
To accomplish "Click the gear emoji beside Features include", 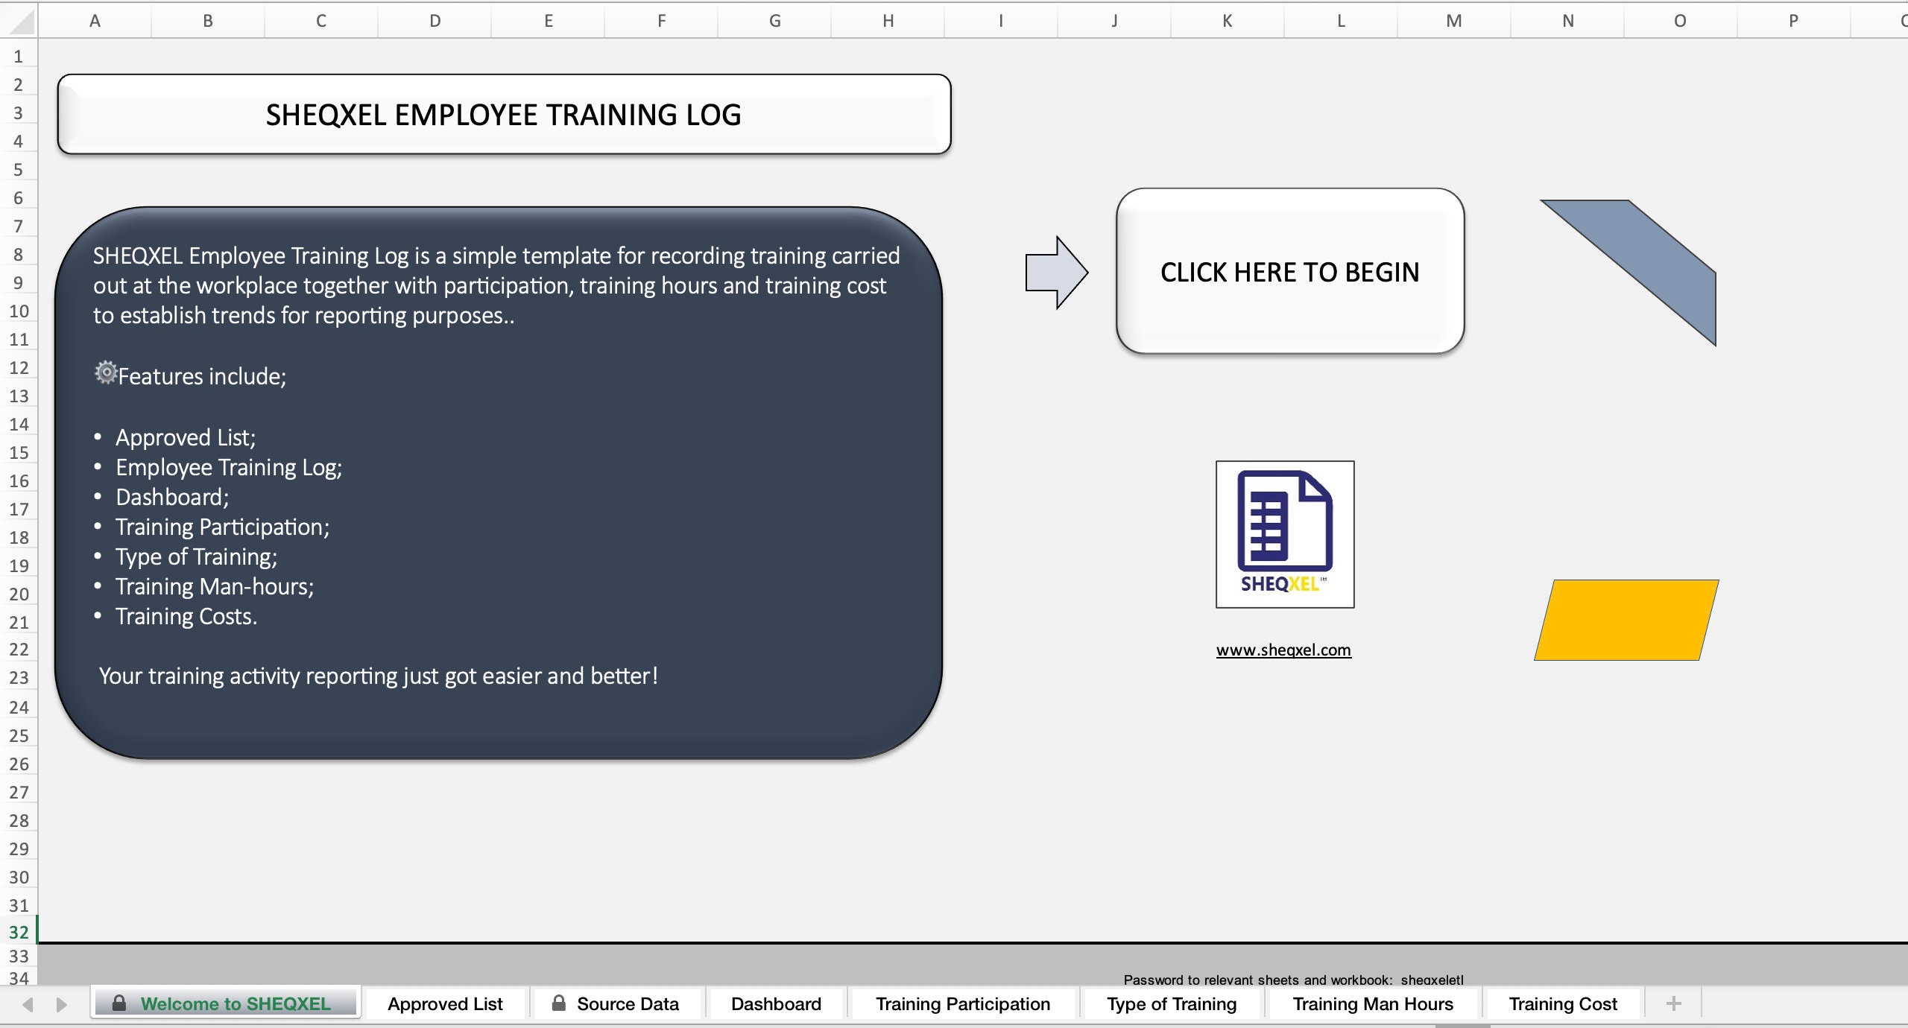I will coord(105,374).
